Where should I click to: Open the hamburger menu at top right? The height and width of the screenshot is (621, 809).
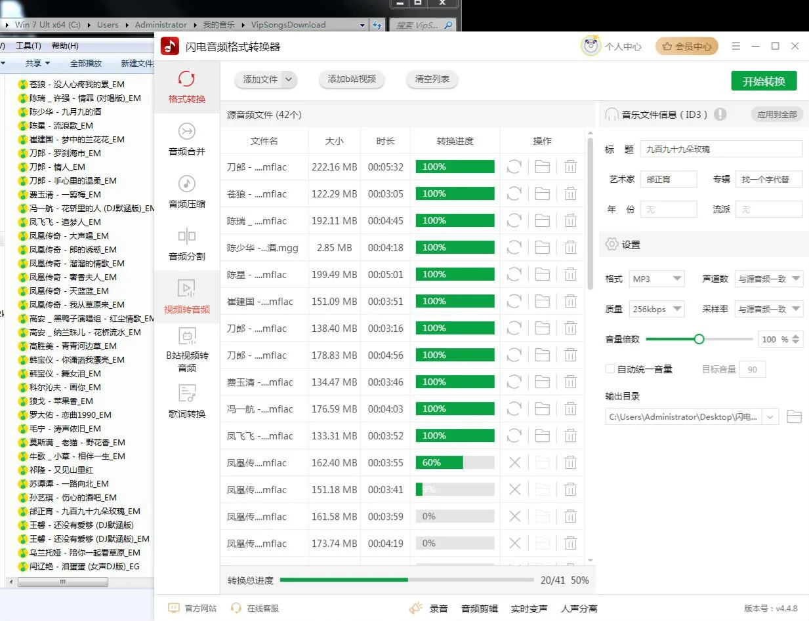pyautogui.click(x=736, y=46)
